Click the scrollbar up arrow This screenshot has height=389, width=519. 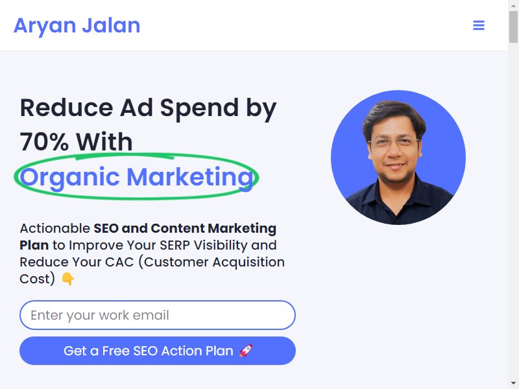click(513, 5)
